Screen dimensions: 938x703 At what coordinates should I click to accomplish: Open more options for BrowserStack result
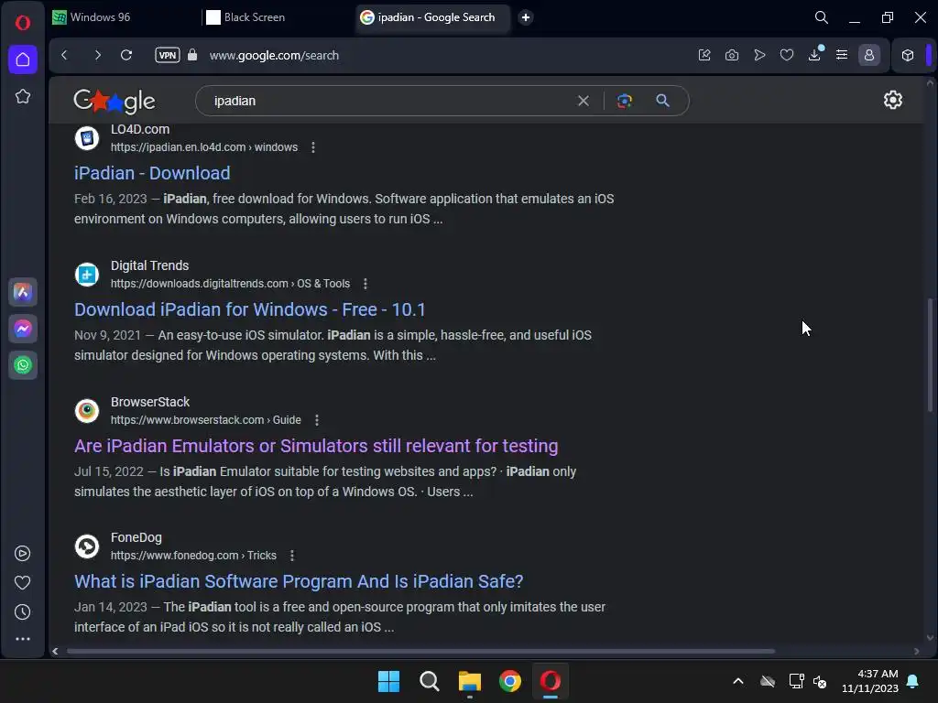(x=316, y=419)
